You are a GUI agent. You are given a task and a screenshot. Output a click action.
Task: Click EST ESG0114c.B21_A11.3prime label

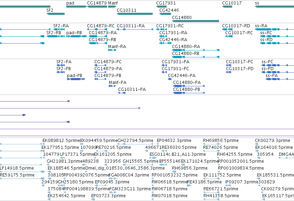pos(178,154)
